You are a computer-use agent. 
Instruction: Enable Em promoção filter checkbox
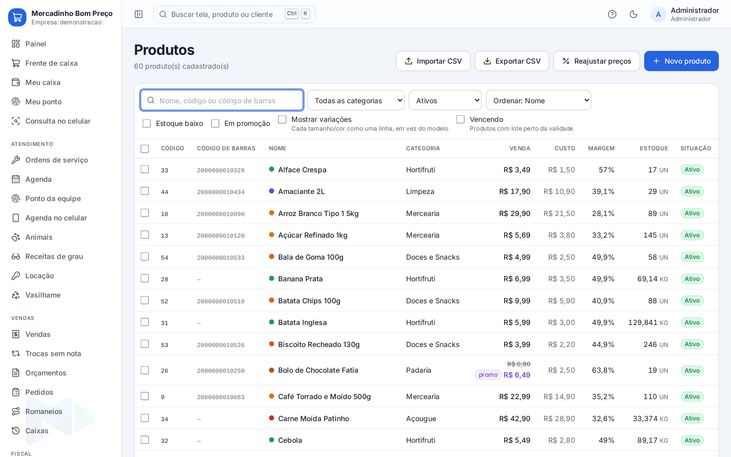click(215, 124)
